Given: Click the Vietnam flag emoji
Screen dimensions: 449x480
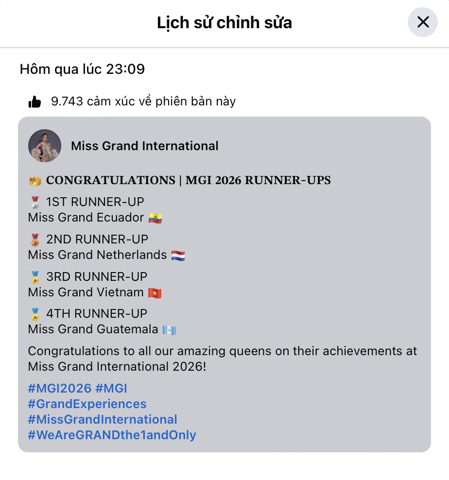Looking at the screenshot, I should point(155,293).
